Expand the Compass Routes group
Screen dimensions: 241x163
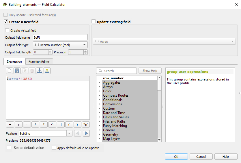99,95
